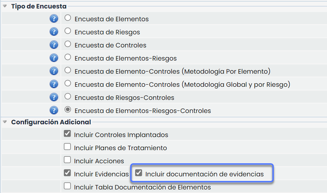Show help for Encuesta de Controles
Viewport: 327px width, 193px height.
(x=54, y=45)
